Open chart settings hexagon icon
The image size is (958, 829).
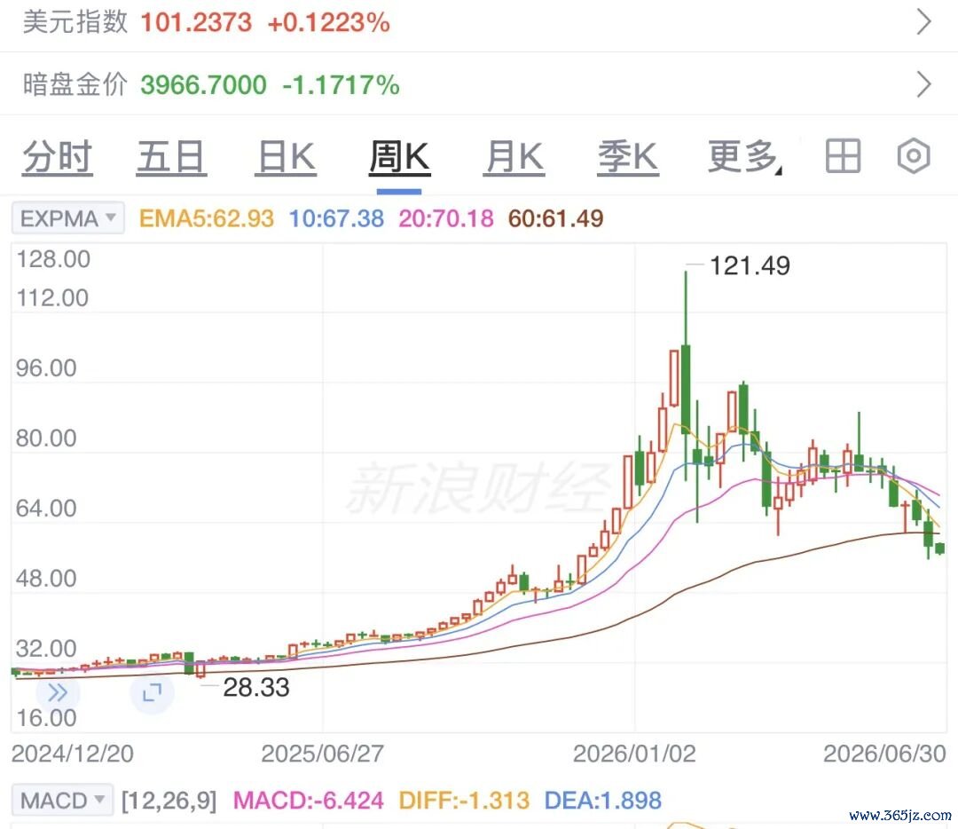[x=914, y=156]
